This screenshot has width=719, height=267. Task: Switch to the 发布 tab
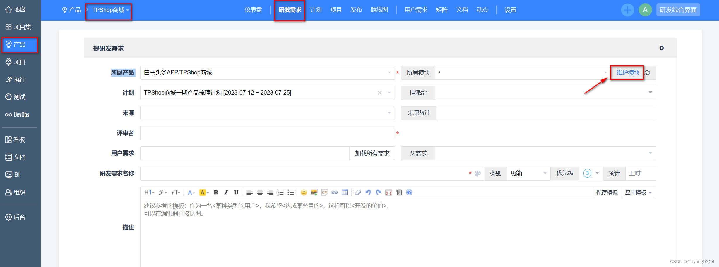(x=356, y=10)
